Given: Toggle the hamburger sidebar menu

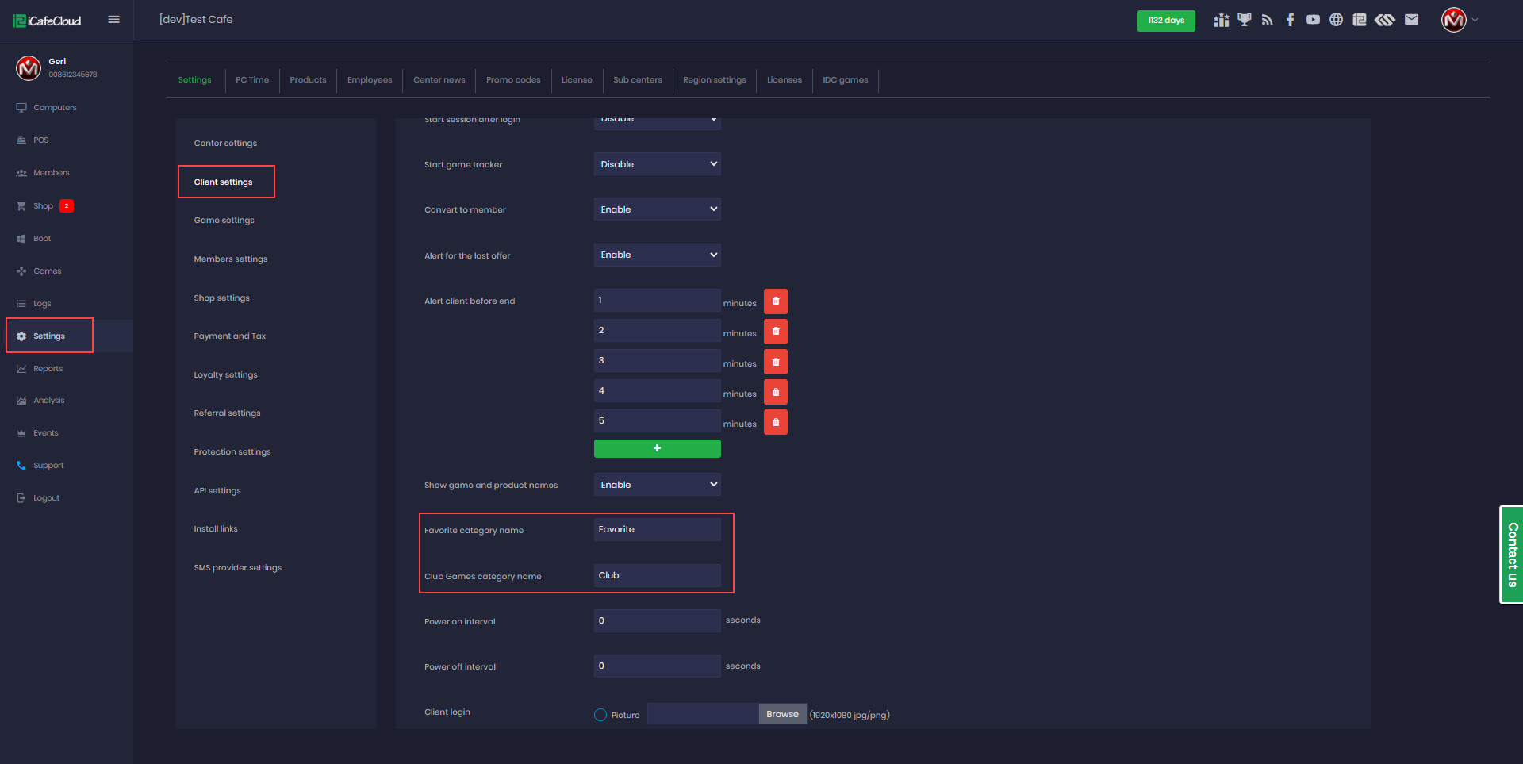Looking at the screenshot, I should [114, 20].
